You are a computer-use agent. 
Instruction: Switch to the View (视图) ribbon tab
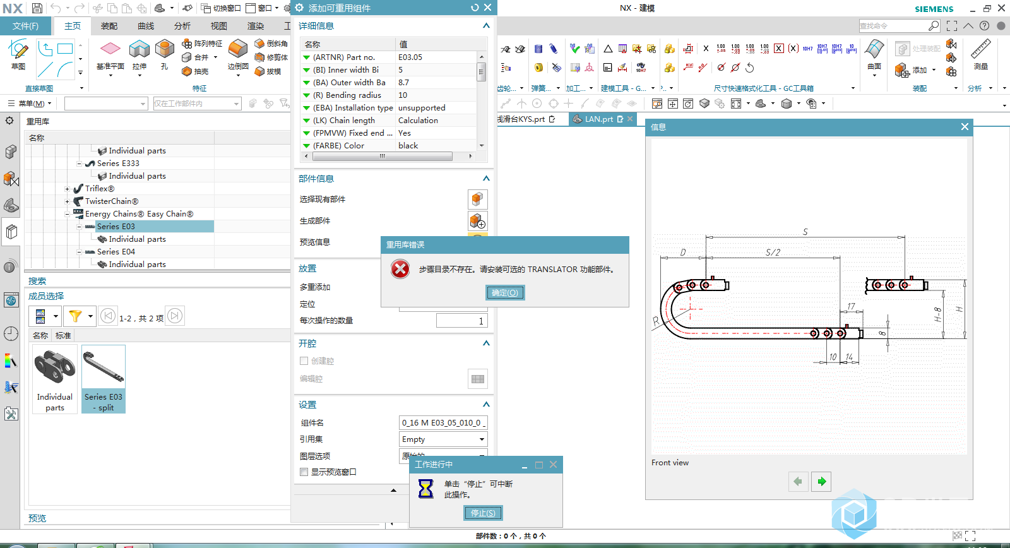pyautogui.click(x=219, y=26)
